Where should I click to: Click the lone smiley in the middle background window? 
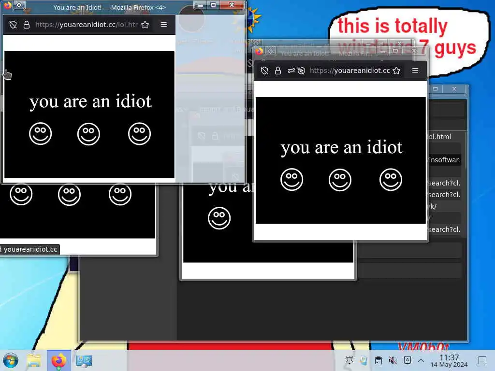tap(219, 218)
